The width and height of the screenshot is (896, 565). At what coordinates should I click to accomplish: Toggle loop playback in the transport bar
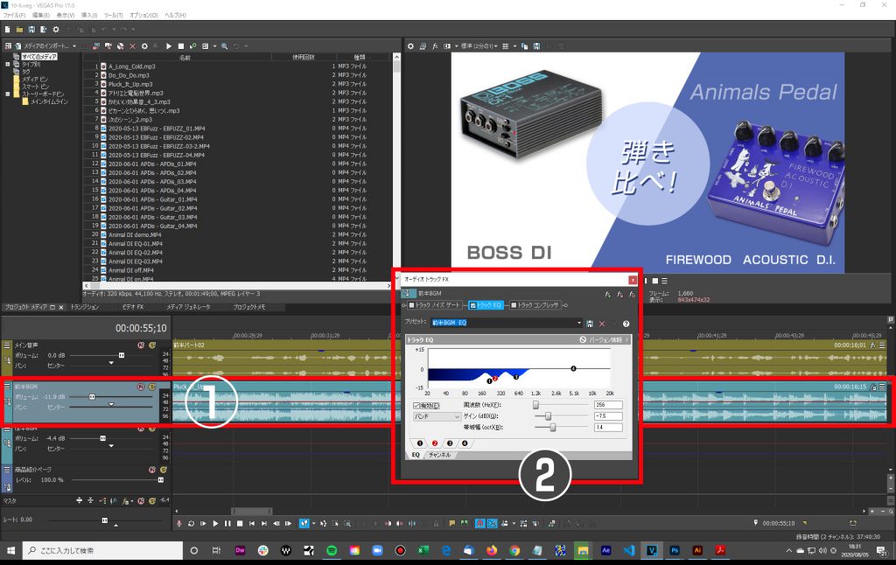click(191, 523)
